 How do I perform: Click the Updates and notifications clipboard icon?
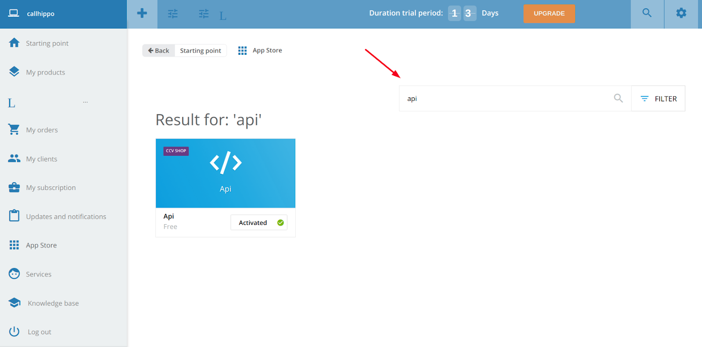coord(14,215)
